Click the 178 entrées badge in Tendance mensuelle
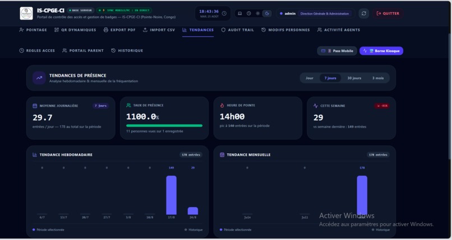Screen dimensions: 452x240 coord(378,154)
